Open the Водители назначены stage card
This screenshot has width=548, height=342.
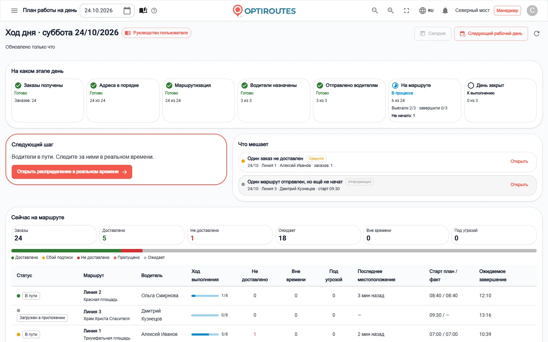point(274,101)
